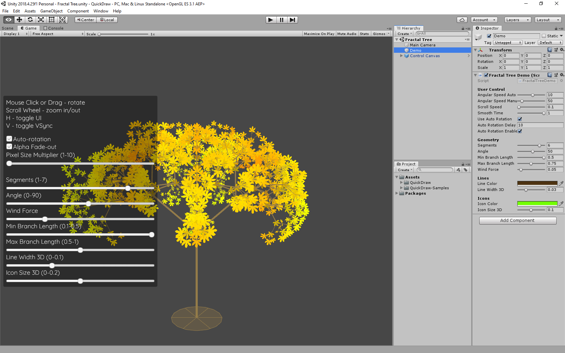Open Unity Collaborate via the cloud icon
This screenshot has height=353, width=565.
tap(462, 19)
